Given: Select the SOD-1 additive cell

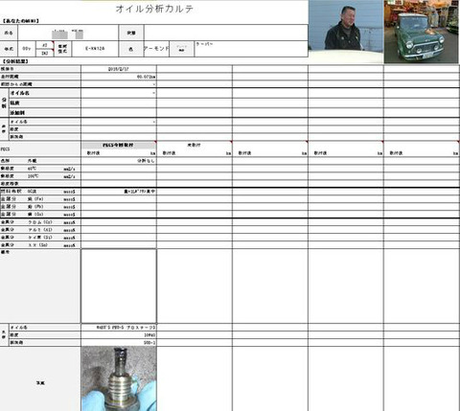Looking at the screenshot, I should [x=119, y=343].
